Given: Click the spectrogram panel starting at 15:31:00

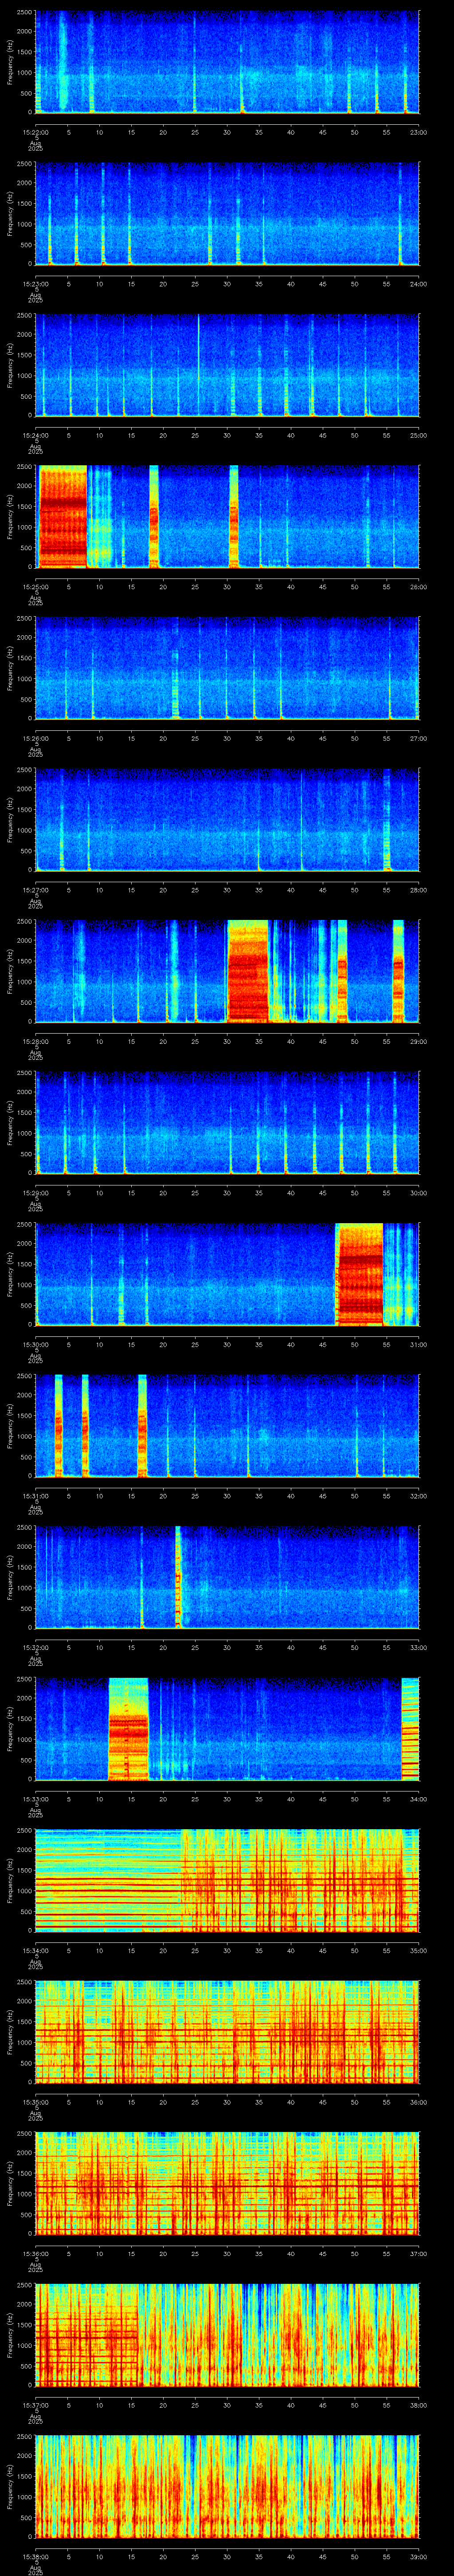Looking at the screenshot, I should [x=227, y=1426].
